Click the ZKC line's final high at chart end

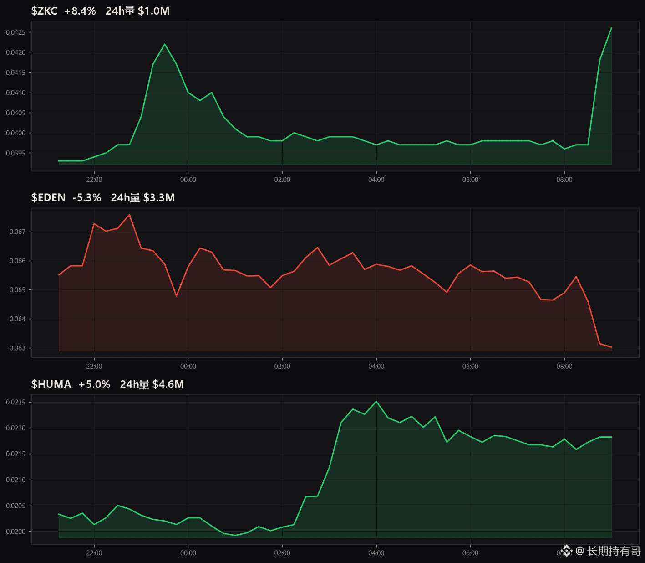(611, 28)
